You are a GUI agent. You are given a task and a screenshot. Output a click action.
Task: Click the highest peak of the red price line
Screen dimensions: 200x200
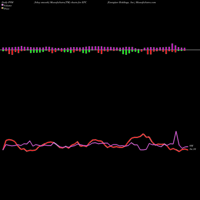pos(143,134)
